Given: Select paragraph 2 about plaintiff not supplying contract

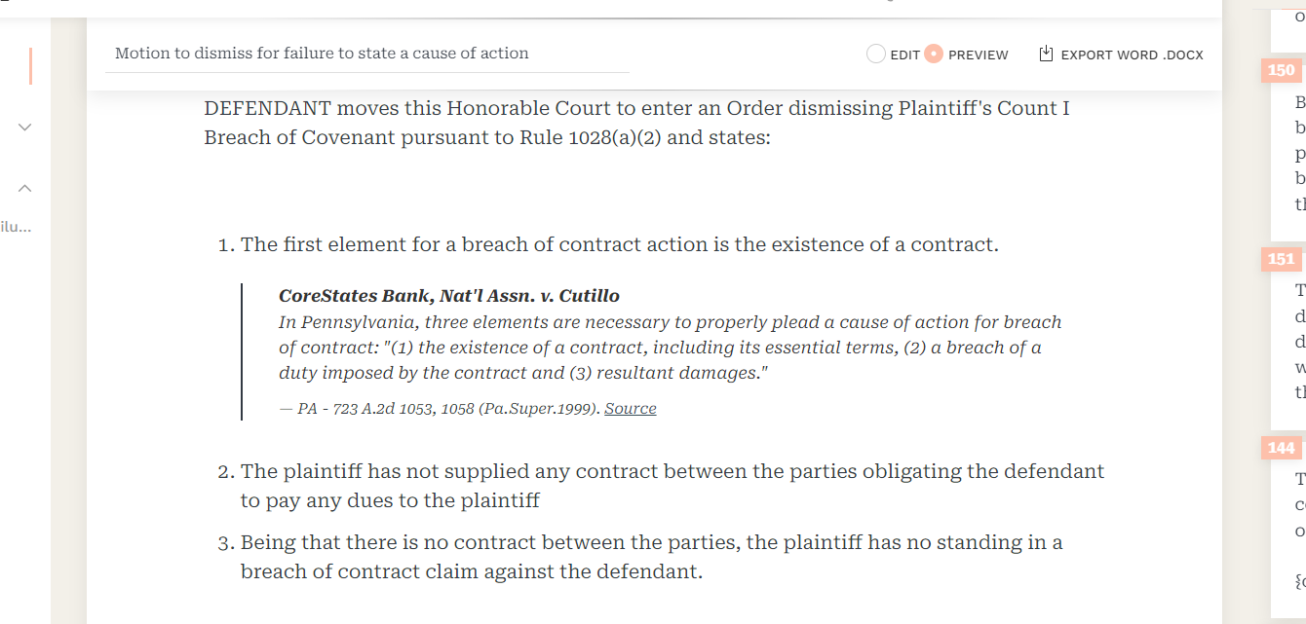Looking at the screenshot, I should tap(672, 486).
